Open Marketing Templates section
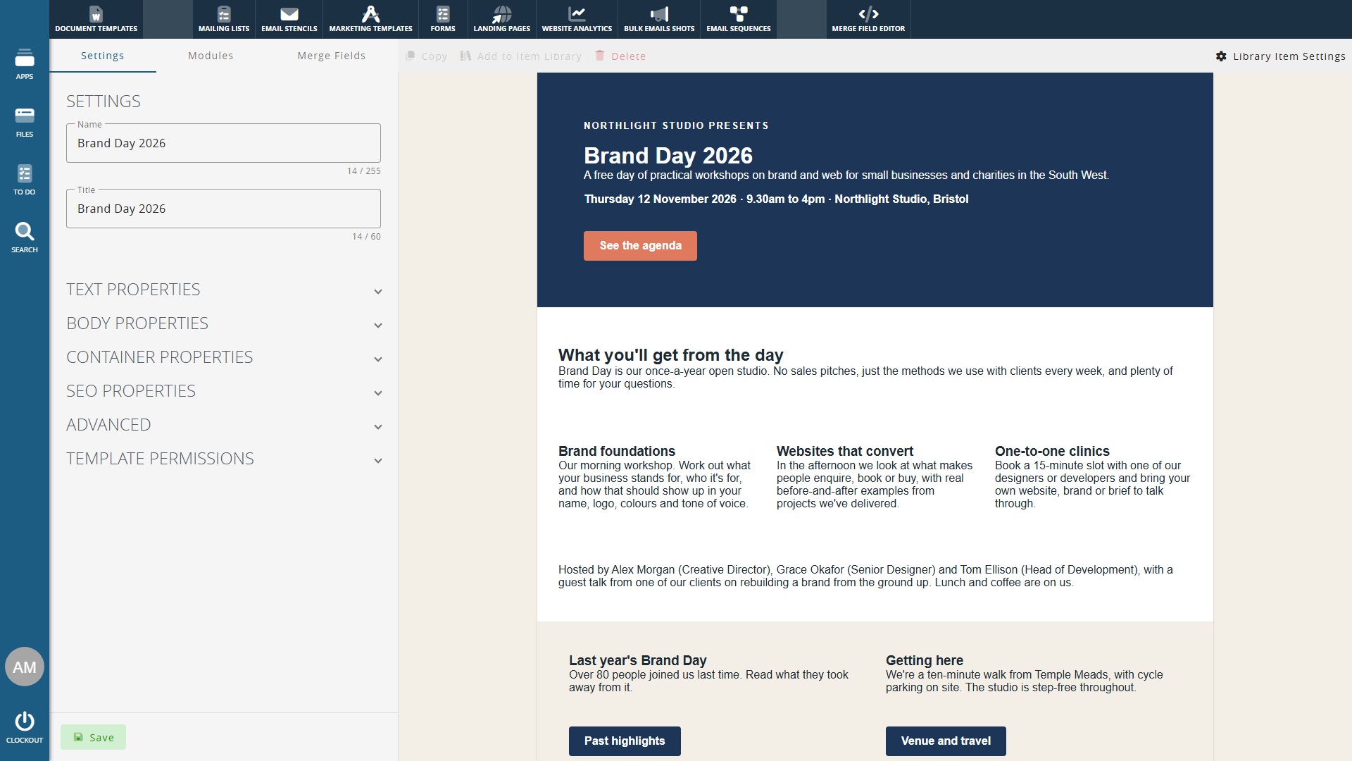Viewport: 1352px width, 761px height. click(371, 19)
